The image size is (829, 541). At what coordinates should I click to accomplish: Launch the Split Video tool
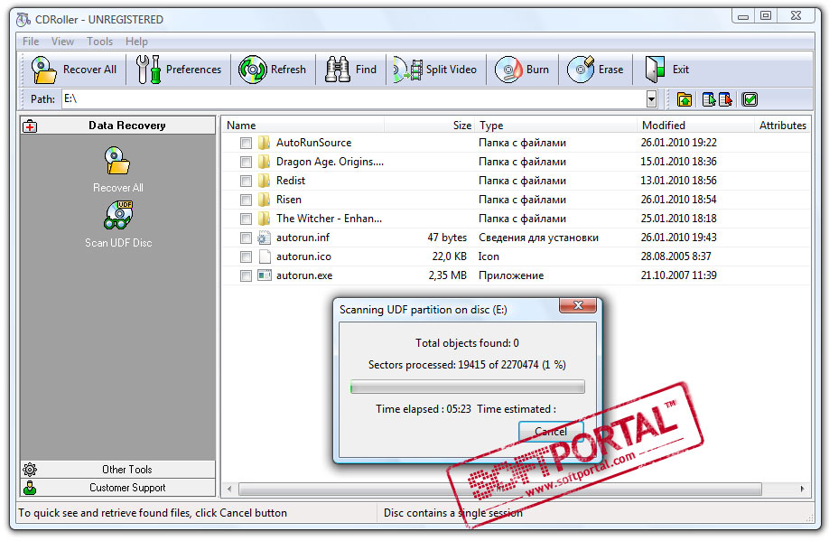(435, 70)
